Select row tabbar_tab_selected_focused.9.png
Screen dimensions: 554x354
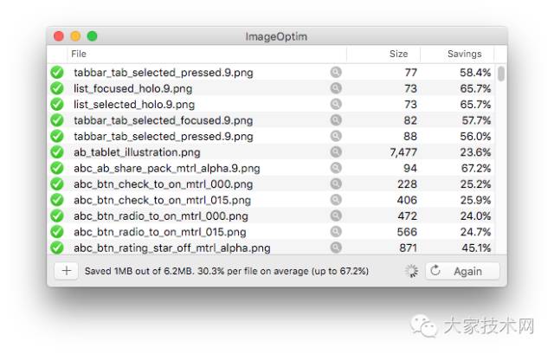[x=271, y=120]
